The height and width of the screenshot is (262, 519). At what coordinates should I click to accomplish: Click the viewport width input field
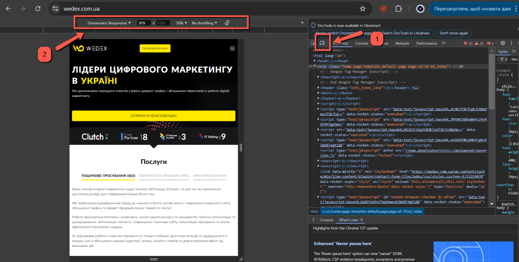tap(144, 23)
